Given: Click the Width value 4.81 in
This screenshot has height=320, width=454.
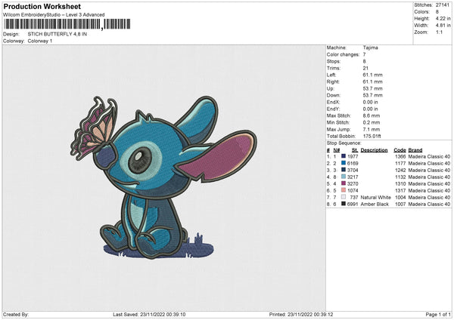Looking at the screenshot, I should pyautogui.click(x=443, y=26).
